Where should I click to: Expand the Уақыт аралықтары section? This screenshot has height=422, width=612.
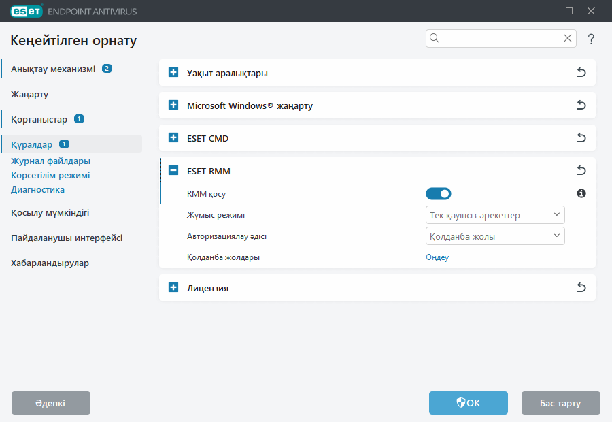[173, 73]
